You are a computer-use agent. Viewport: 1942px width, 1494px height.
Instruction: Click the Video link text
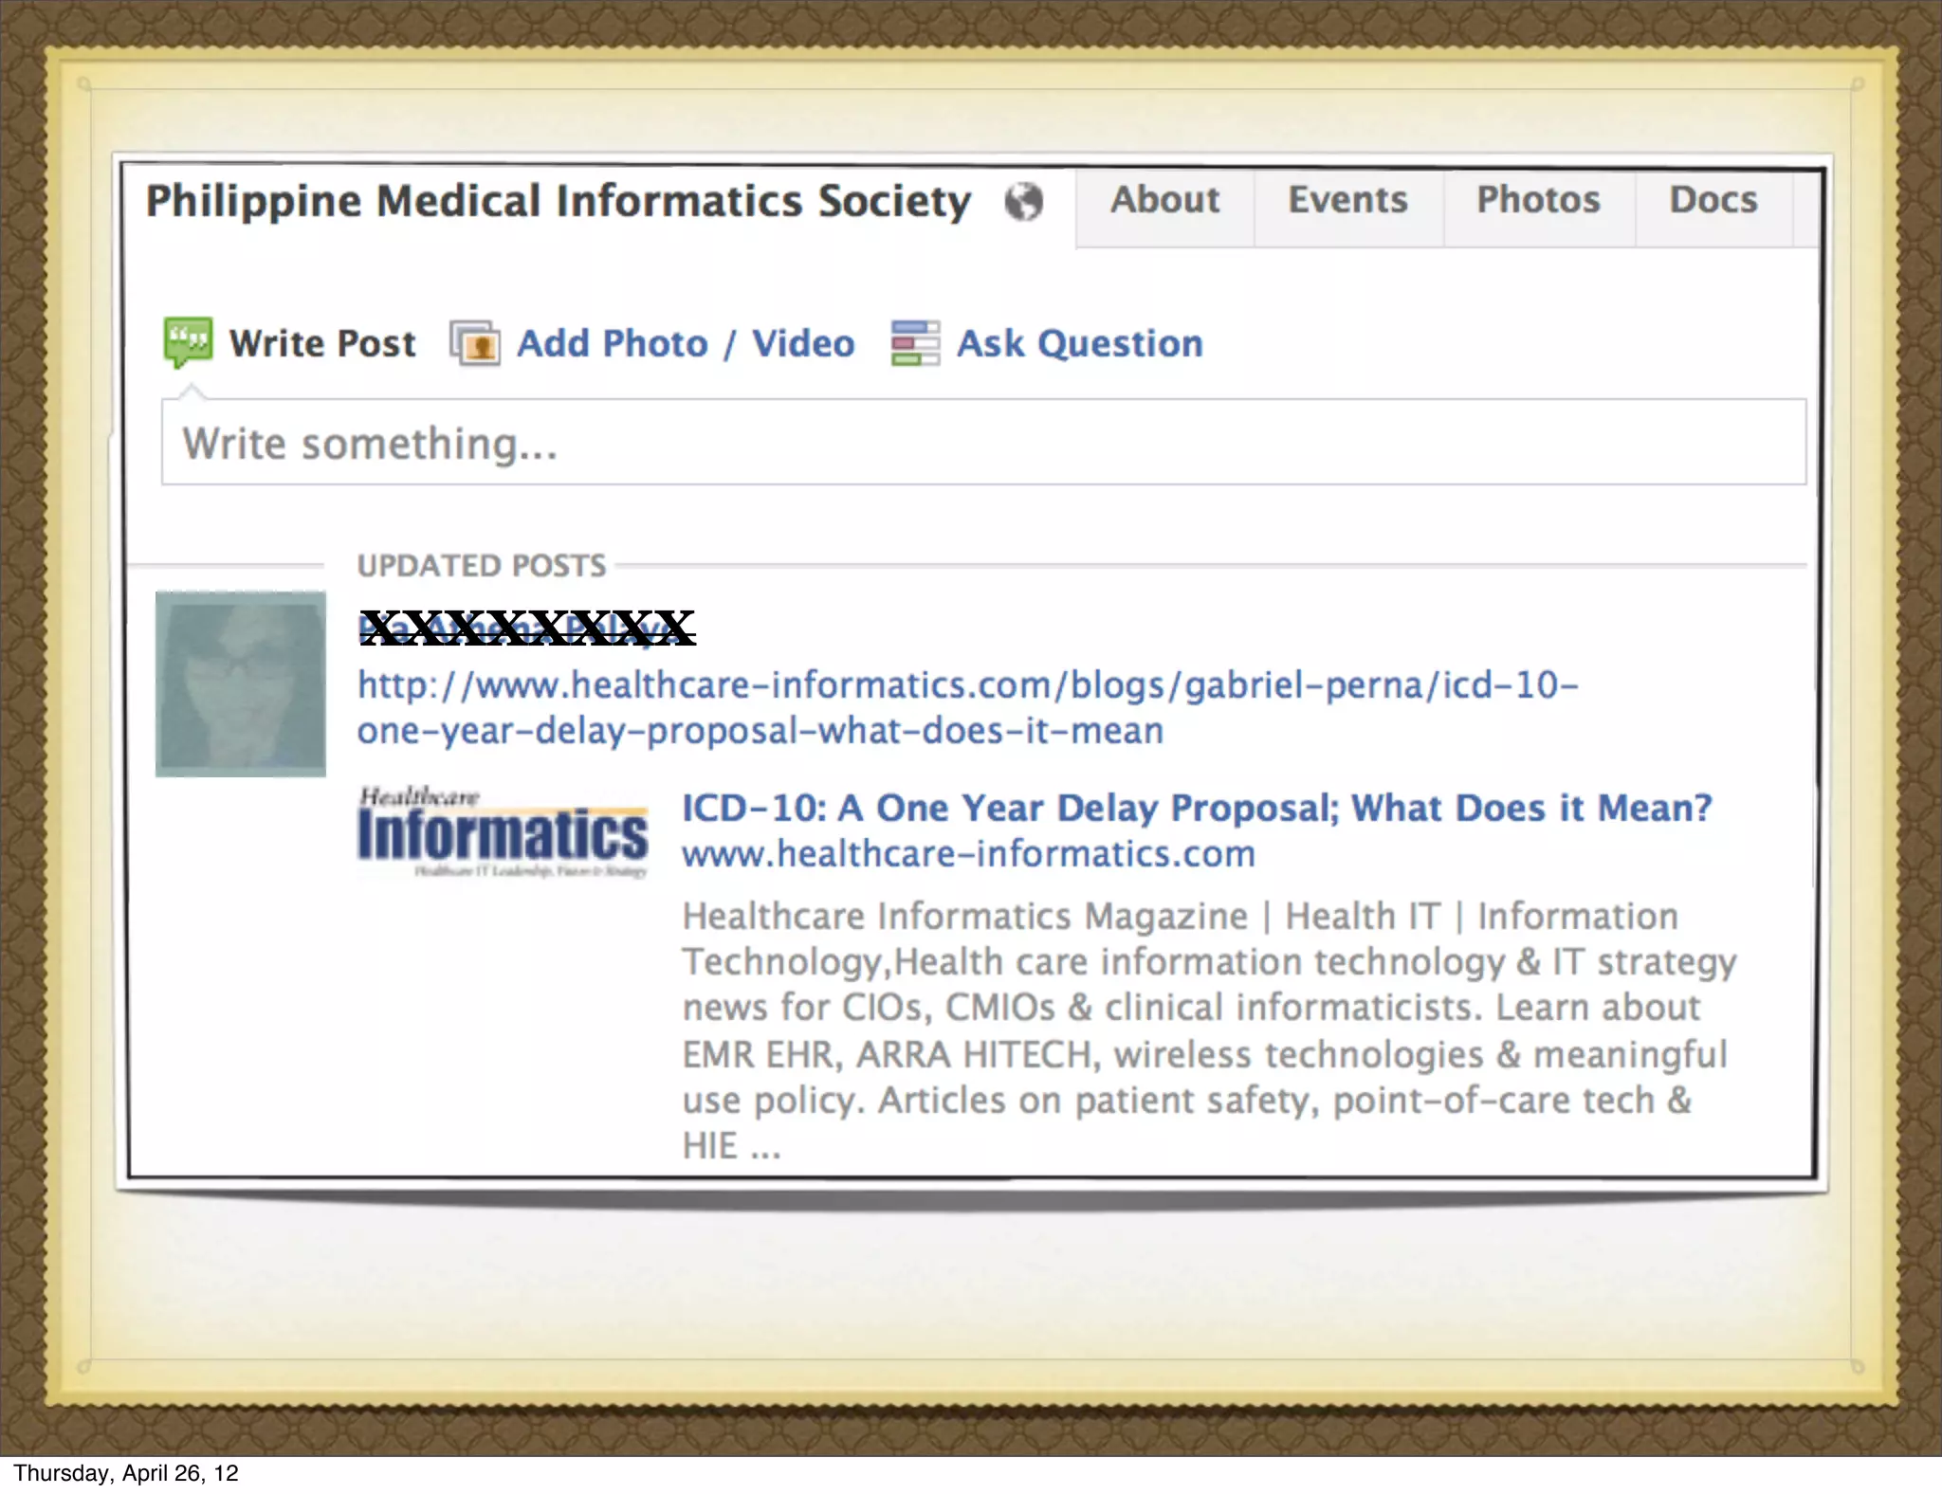tap(803, 343)
